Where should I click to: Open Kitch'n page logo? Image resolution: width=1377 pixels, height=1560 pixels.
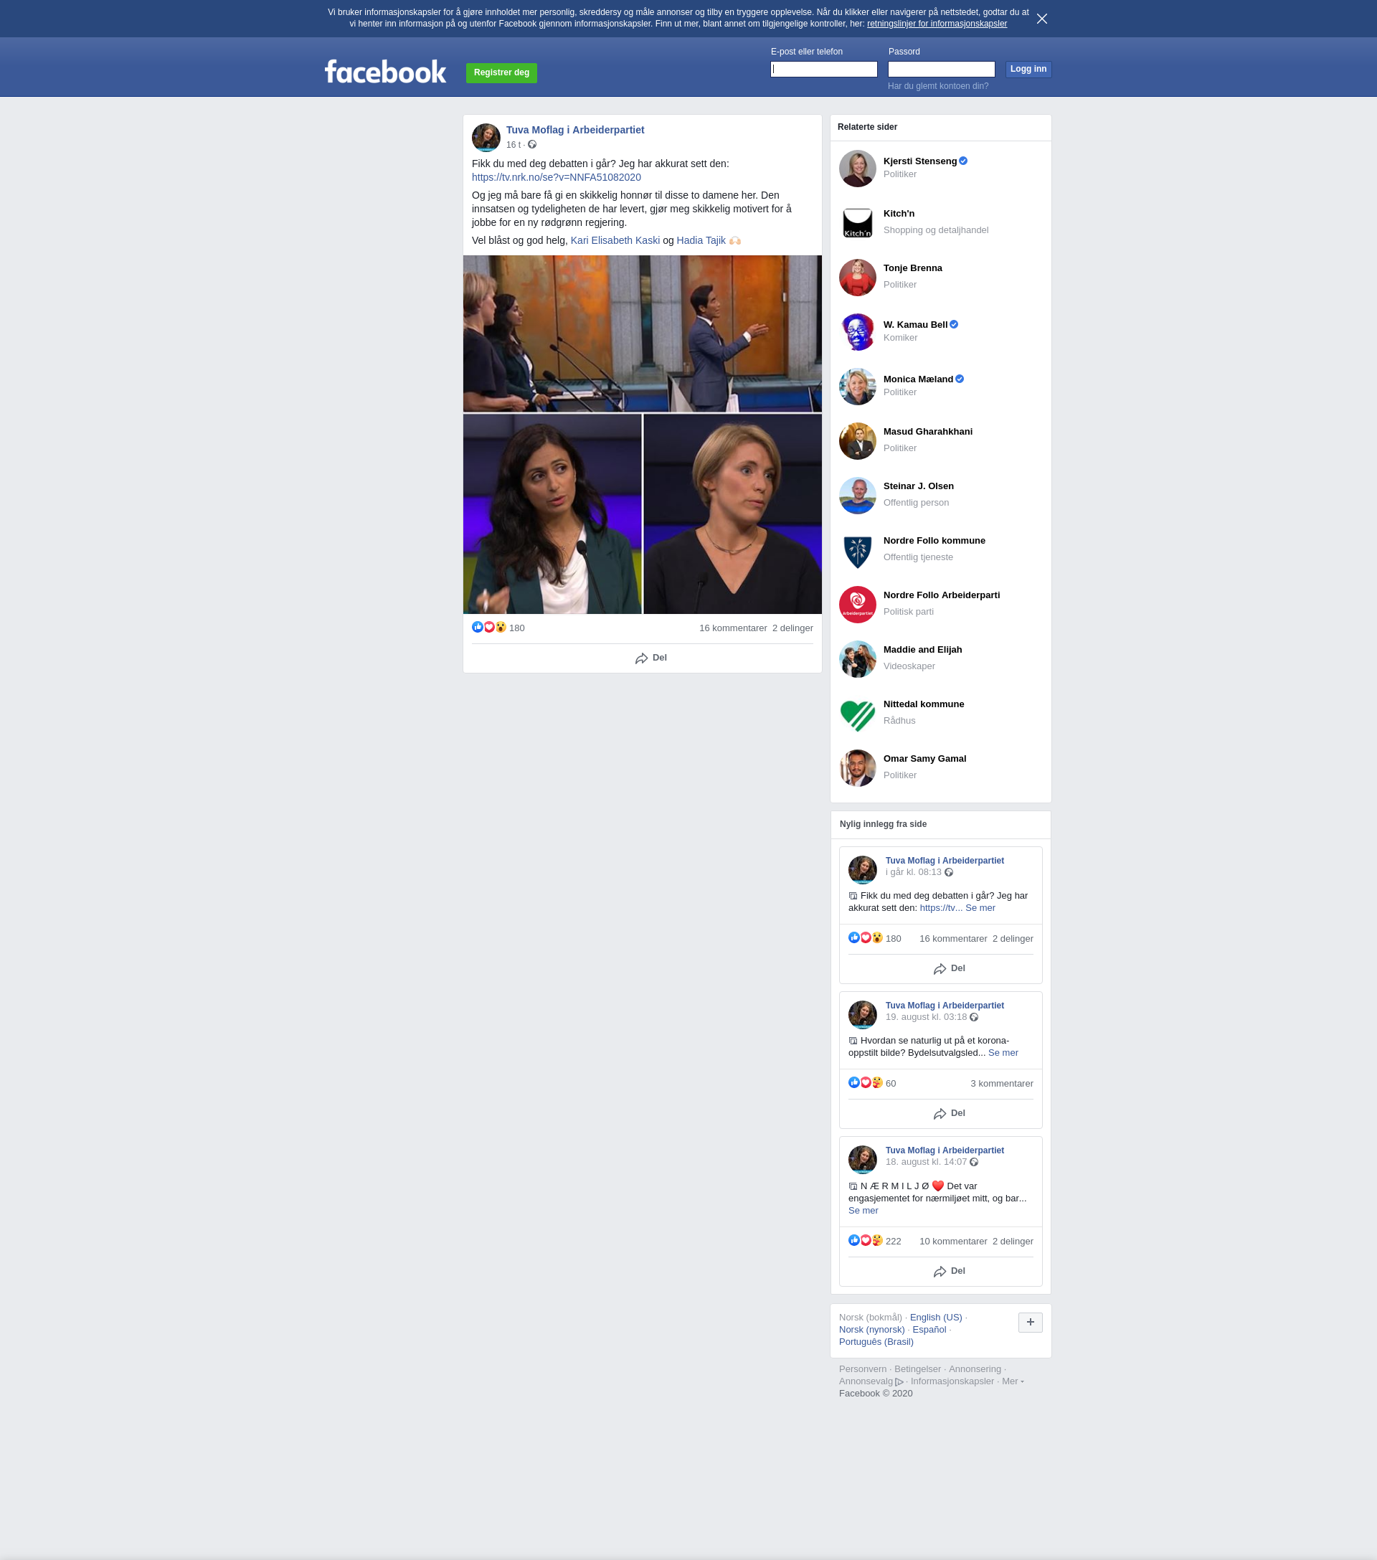pos(857,223)
